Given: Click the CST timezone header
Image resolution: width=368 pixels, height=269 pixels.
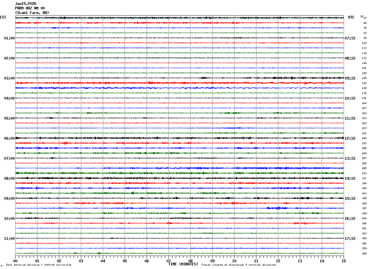Looking at the screenshot, I should pos(3,17).
